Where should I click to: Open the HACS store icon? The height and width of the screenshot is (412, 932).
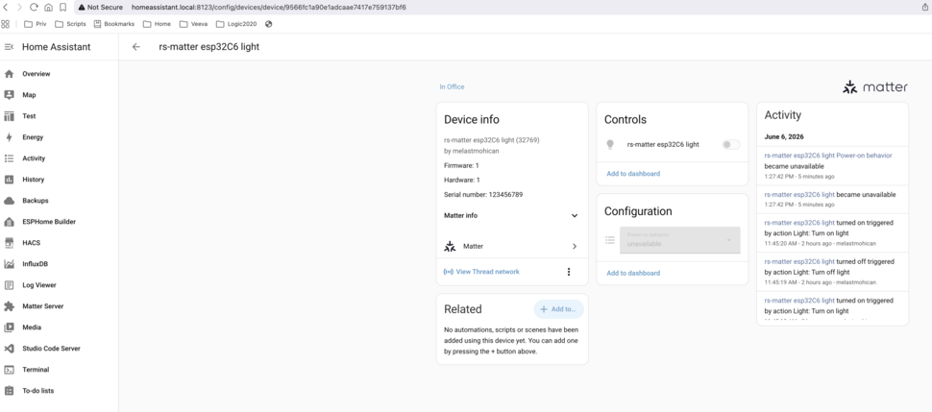9,243
